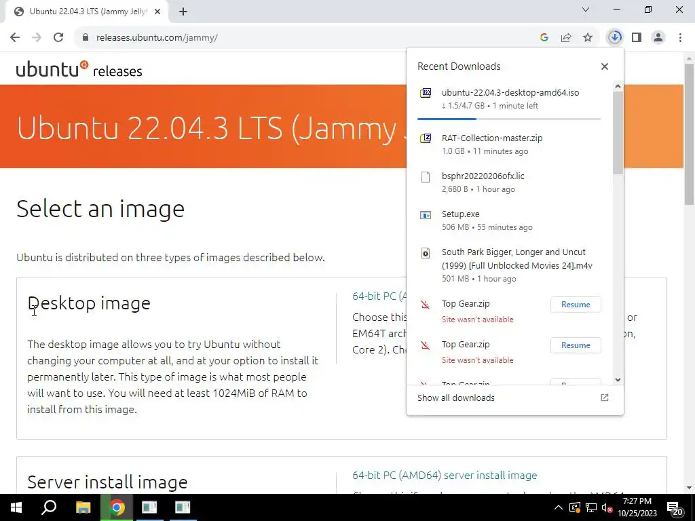This screenshot has height=521, width=695.
Task: Click RAT-Collection-master.zip file name
Action: (x=492, y=138)
